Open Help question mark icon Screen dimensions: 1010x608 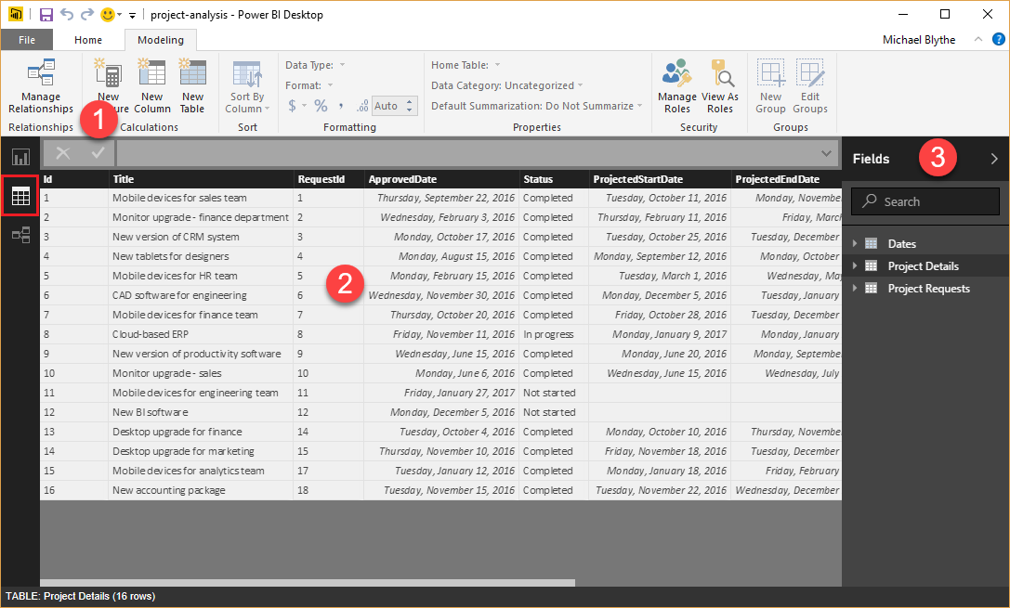pos(999,39)
